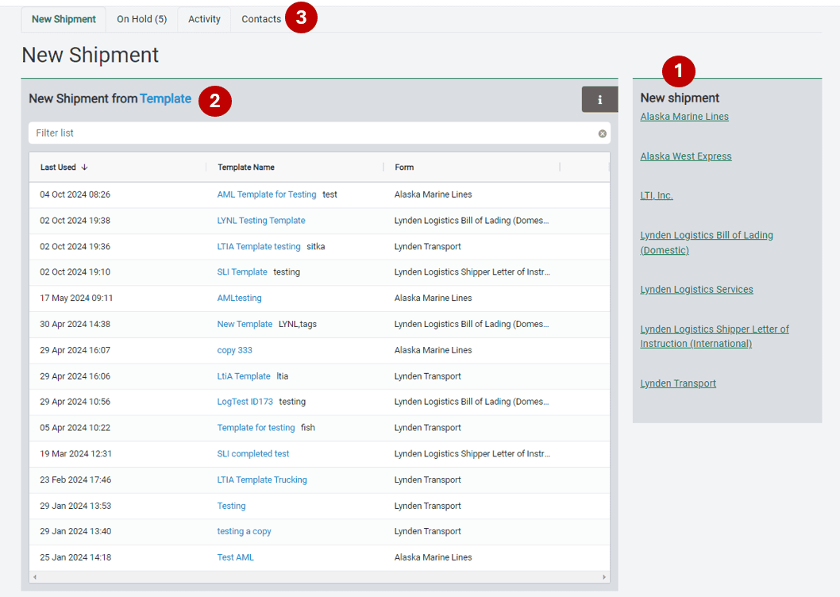
Task: Select the date 29 Jan 2024 13:53
Action: 75,506
